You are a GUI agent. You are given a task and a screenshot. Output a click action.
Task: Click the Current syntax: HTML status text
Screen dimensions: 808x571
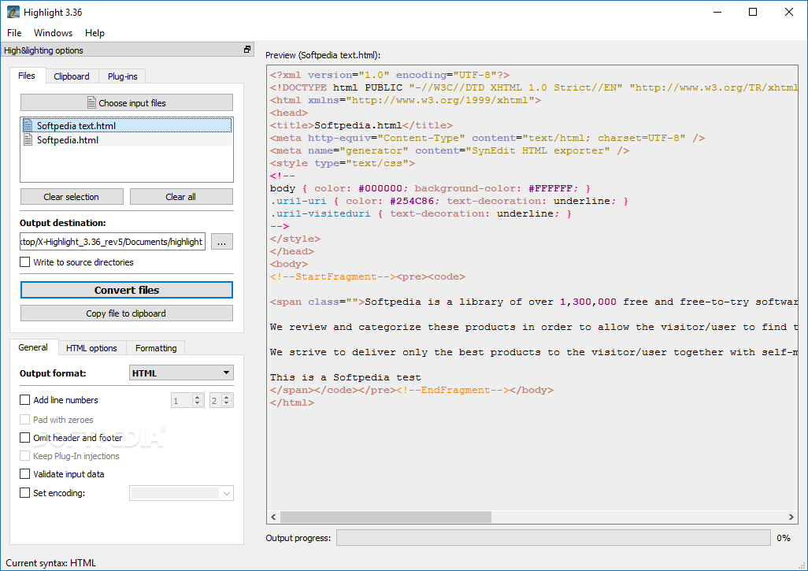[51, 563]
